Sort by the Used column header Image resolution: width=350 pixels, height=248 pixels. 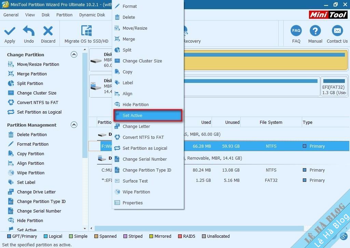point(198,122)
